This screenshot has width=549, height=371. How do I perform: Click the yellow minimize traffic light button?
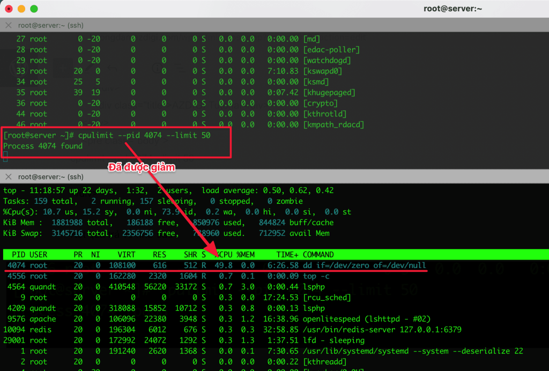tap(21, 9)
